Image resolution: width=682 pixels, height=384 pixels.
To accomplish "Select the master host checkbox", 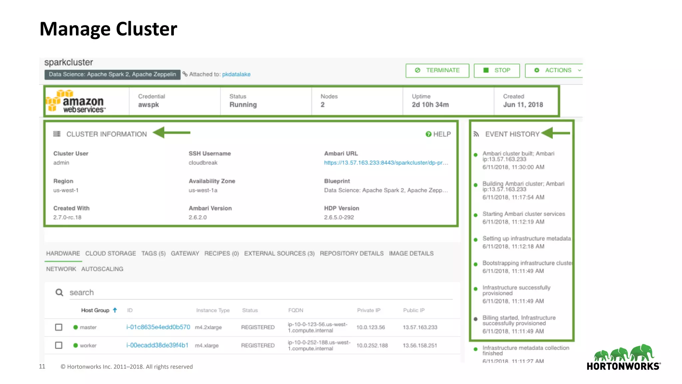I will coord(59,327).
